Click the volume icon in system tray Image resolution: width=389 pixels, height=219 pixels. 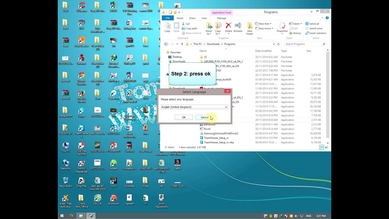[296, 216]
